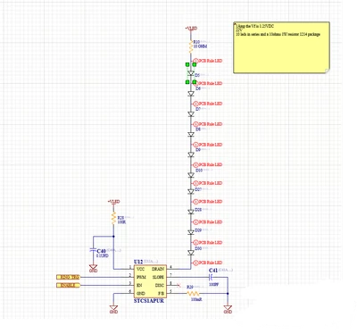Click the GND symbol wired to U12 pin 6
Viewport: 357px width, 334px height.
pyautogui.click(x=113, y=309)
